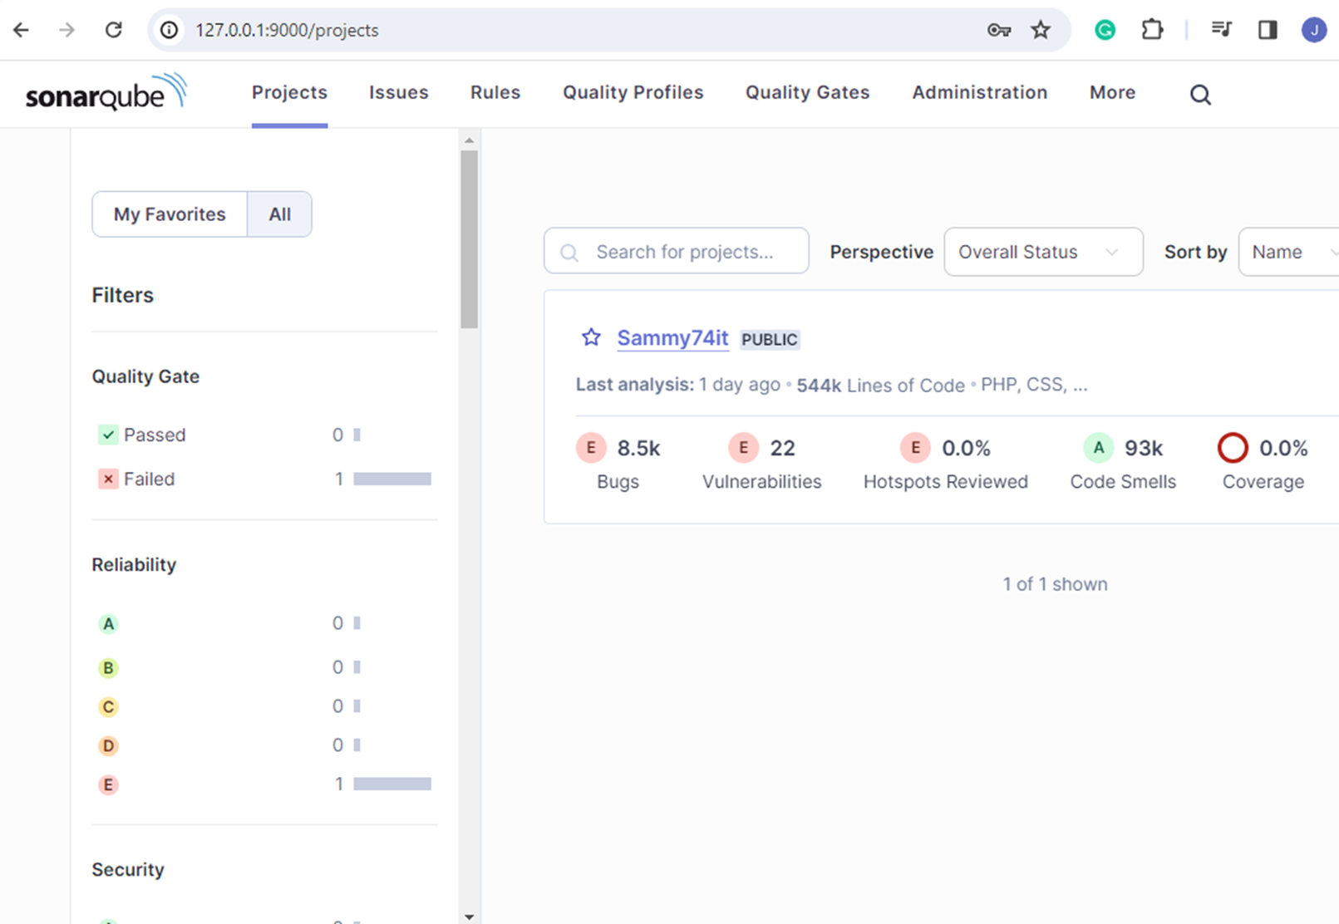This screenshot has height=924, width=1339.
Task: Bookmark this page with star icon
Action: click(x=1040, y=30)
